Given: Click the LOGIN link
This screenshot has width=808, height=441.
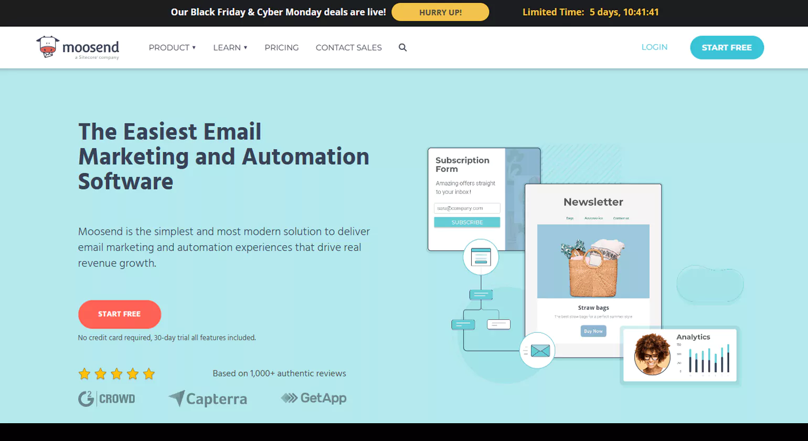Looking at the screenshot, I should pyautogui.click(x=654, y=47).
